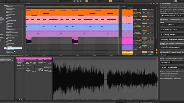Select the Master track header
The width and height of the screenshot is (184, 103).
[x=127, y=54]
